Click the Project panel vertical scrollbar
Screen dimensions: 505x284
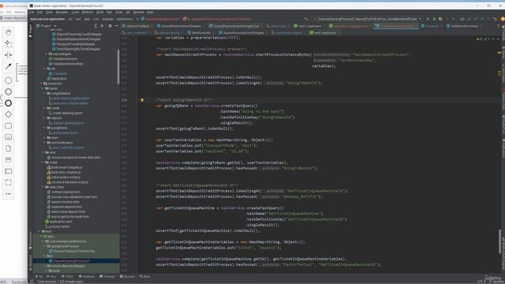pos(118,66)
